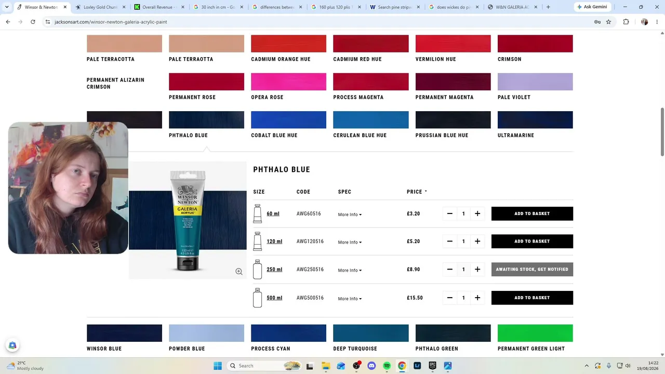The width and height of the screenshot is (665, 374).
Task: Get notified for 250 ml awaiting stock
Action: pyautogui.click(x=532, y=269)
